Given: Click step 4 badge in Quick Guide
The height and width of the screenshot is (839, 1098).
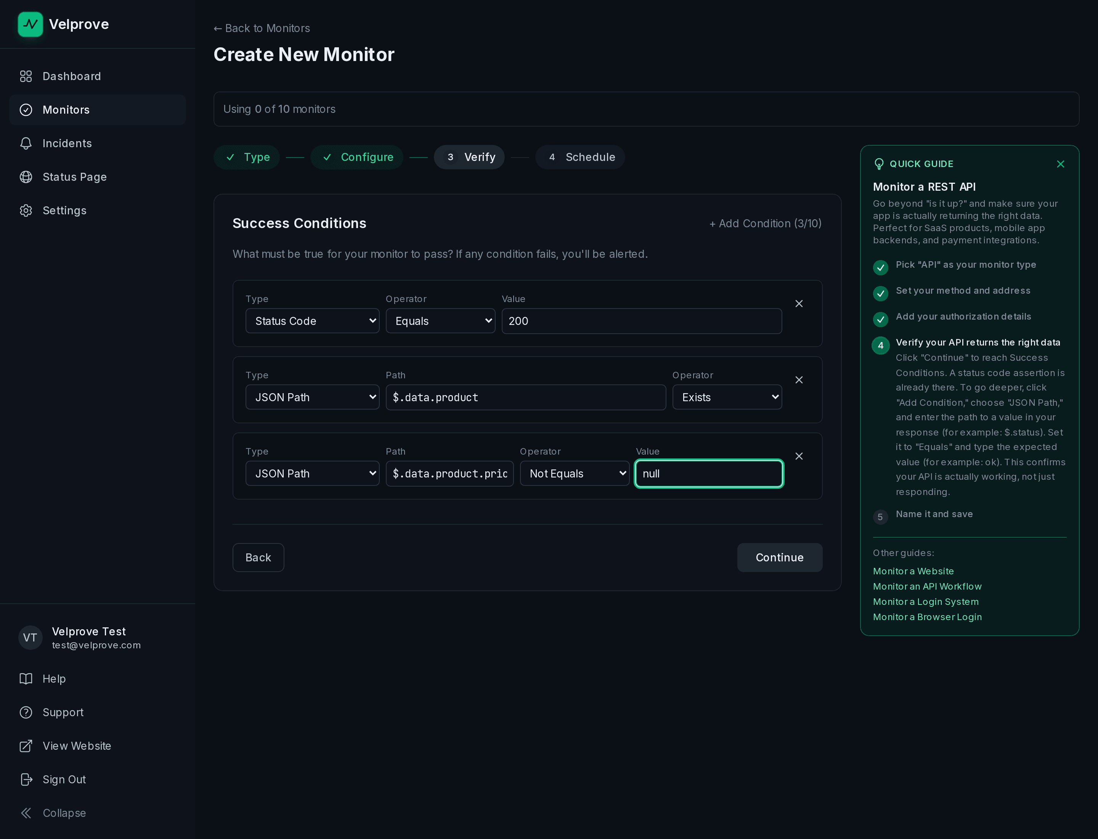Looking at the screenshot, I should tap(880, 346).
